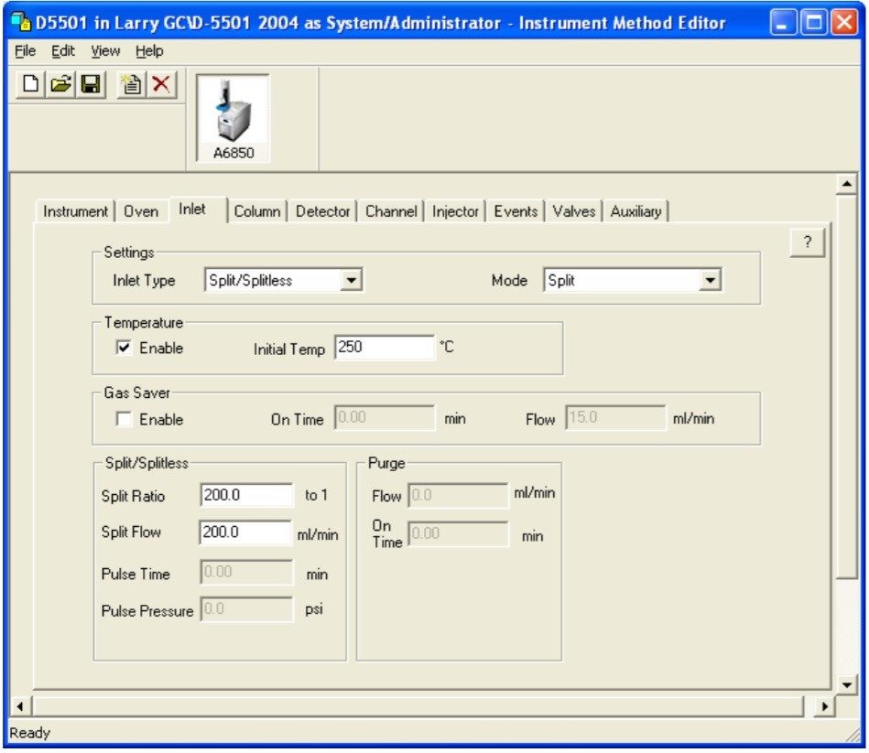Switch to the Oven tab
The width and height of the screenshot is (869, 753).
click(x=141, y=211)
